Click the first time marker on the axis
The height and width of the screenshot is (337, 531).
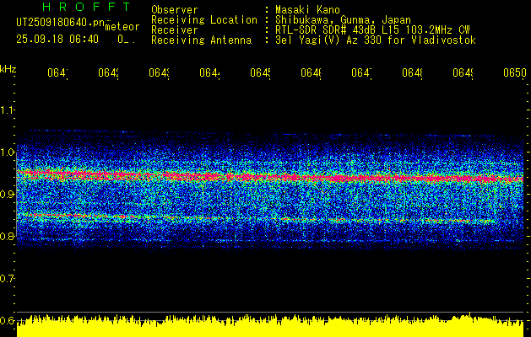point(57,74)
